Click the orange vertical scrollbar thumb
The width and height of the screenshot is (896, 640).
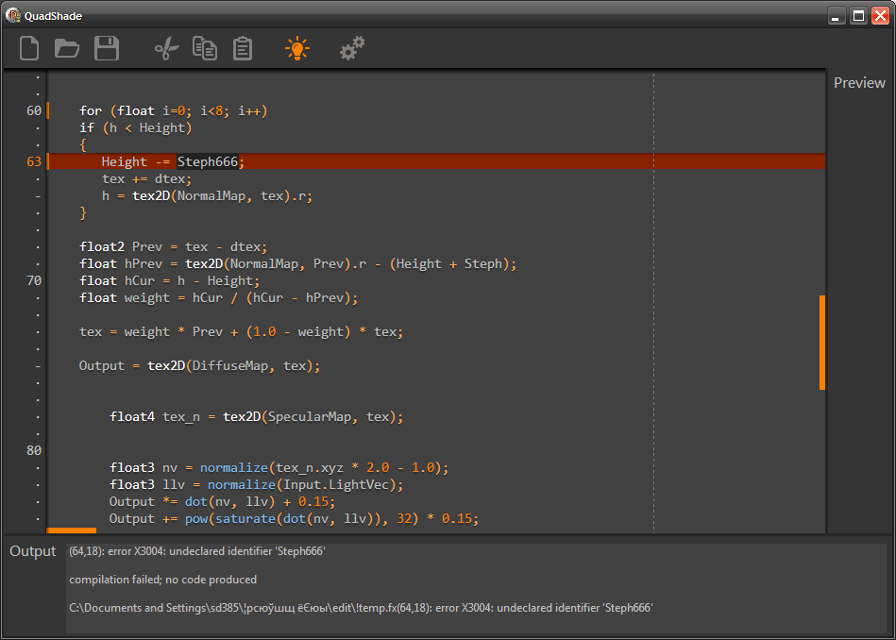point(822,343)
